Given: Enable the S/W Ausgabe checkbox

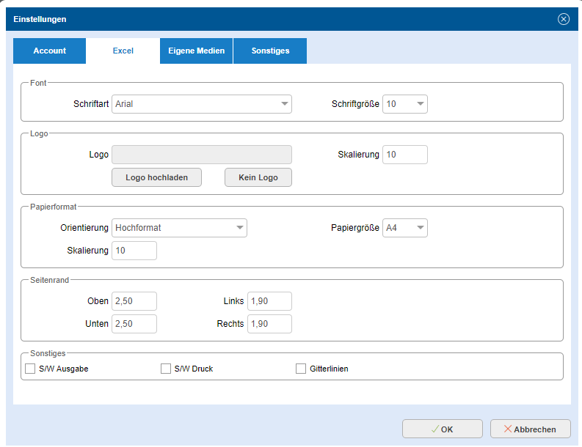Looking at the screenshot, I should 30,369.
